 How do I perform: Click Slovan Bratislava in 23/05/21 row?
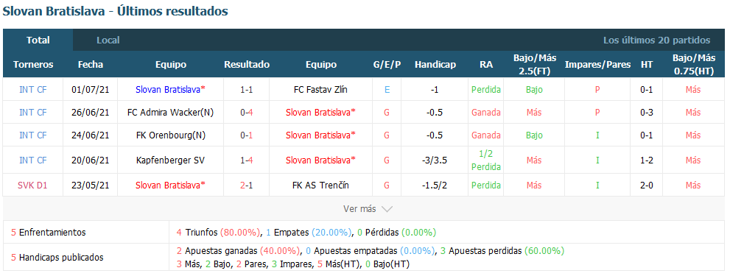170,185
